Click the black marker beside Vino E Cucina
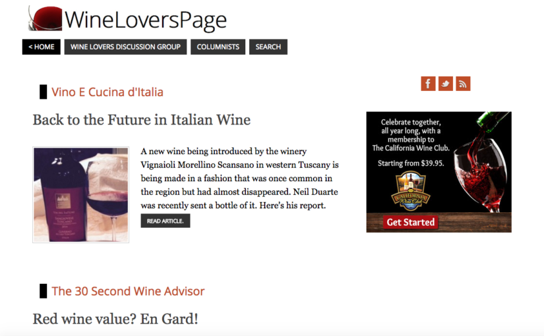 tap(43, 92)
